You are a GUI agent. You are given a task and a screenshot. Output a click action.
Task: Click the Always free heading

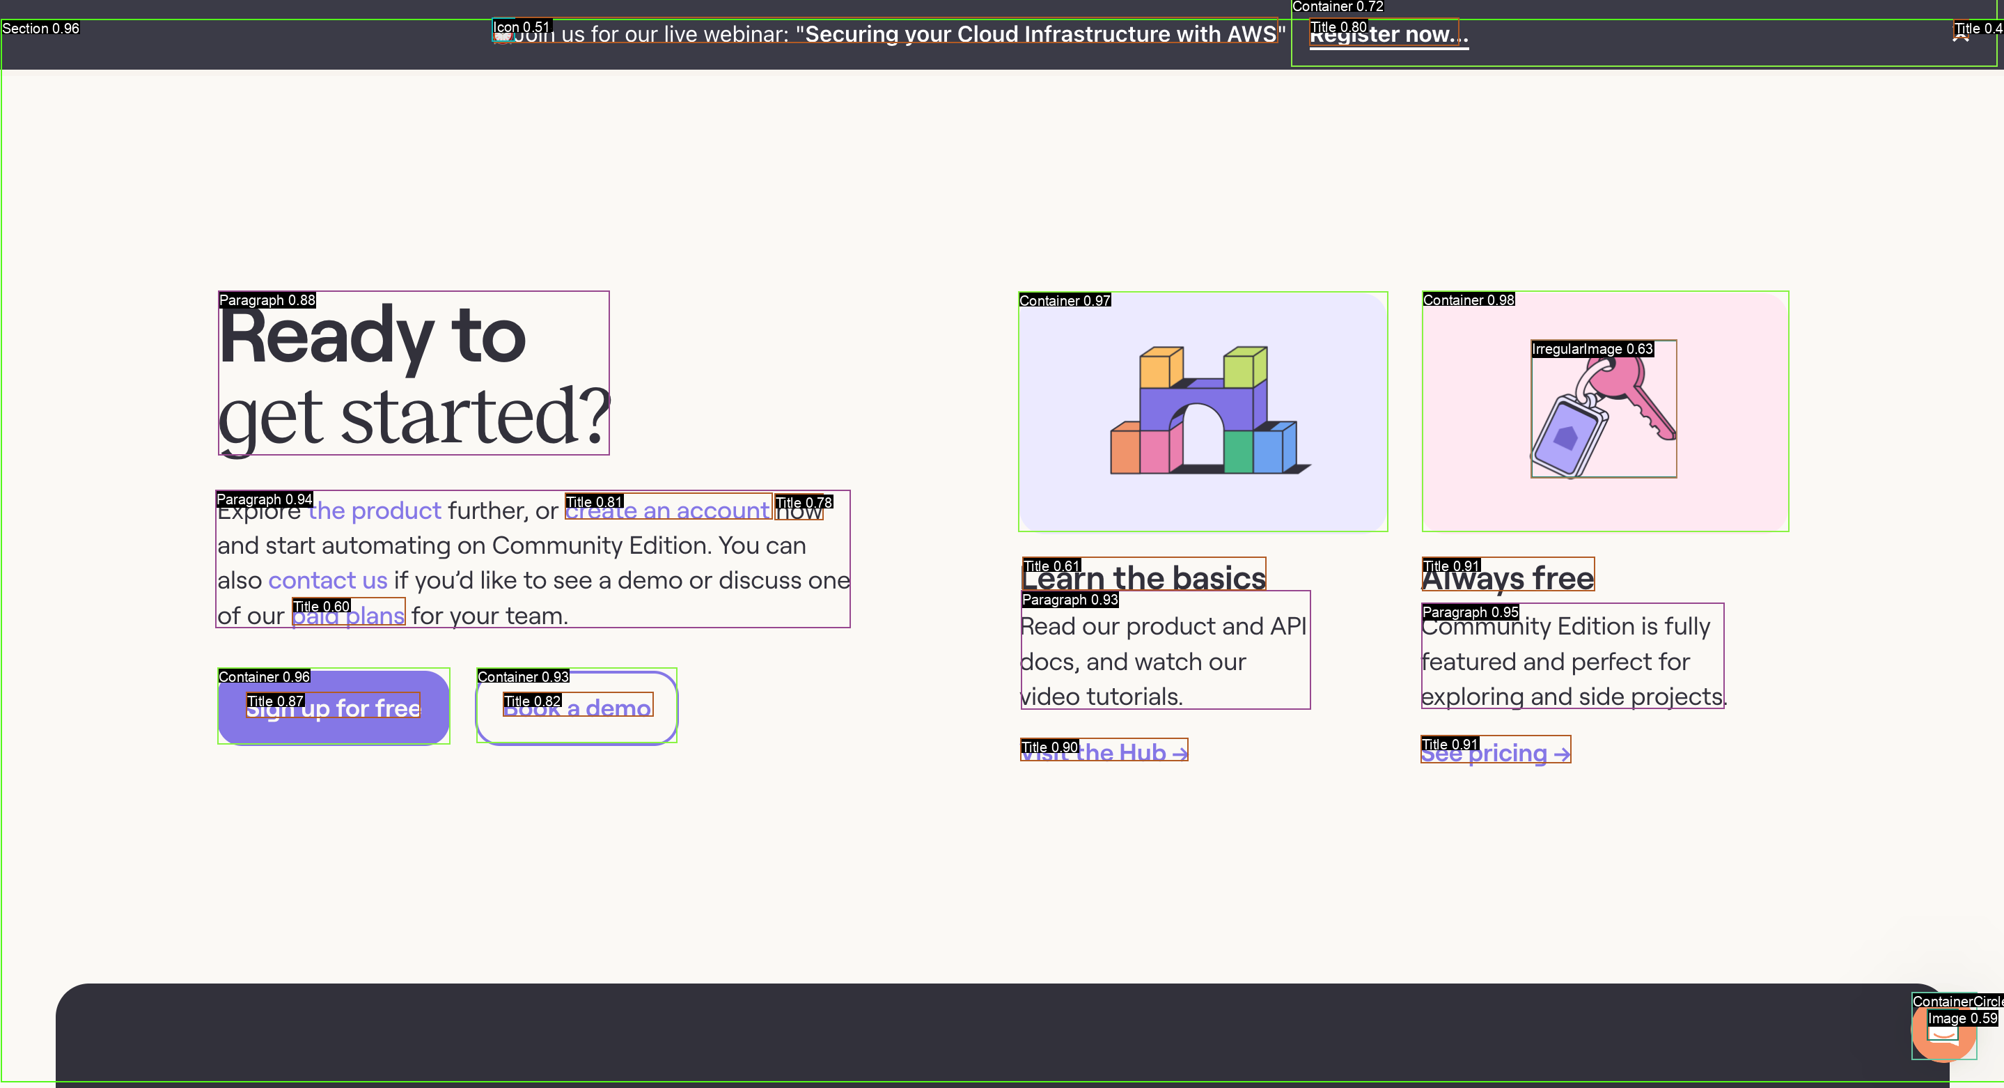pyautogui.click(x=1508, y=577)
